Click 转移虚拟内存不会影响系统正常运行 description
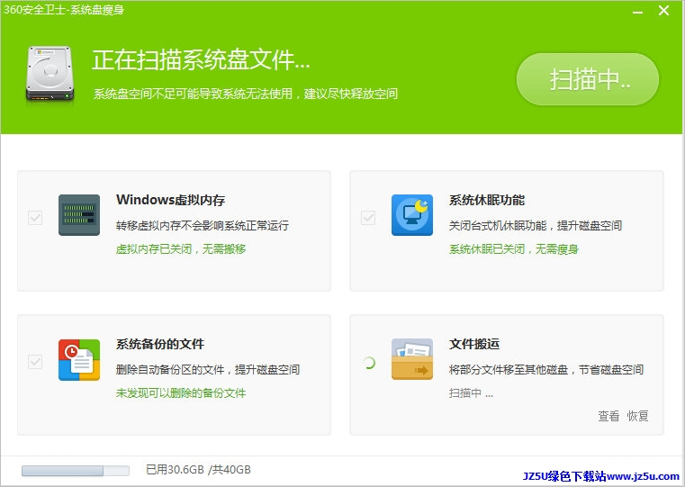The image size is (685, 487). click(203, 225)
